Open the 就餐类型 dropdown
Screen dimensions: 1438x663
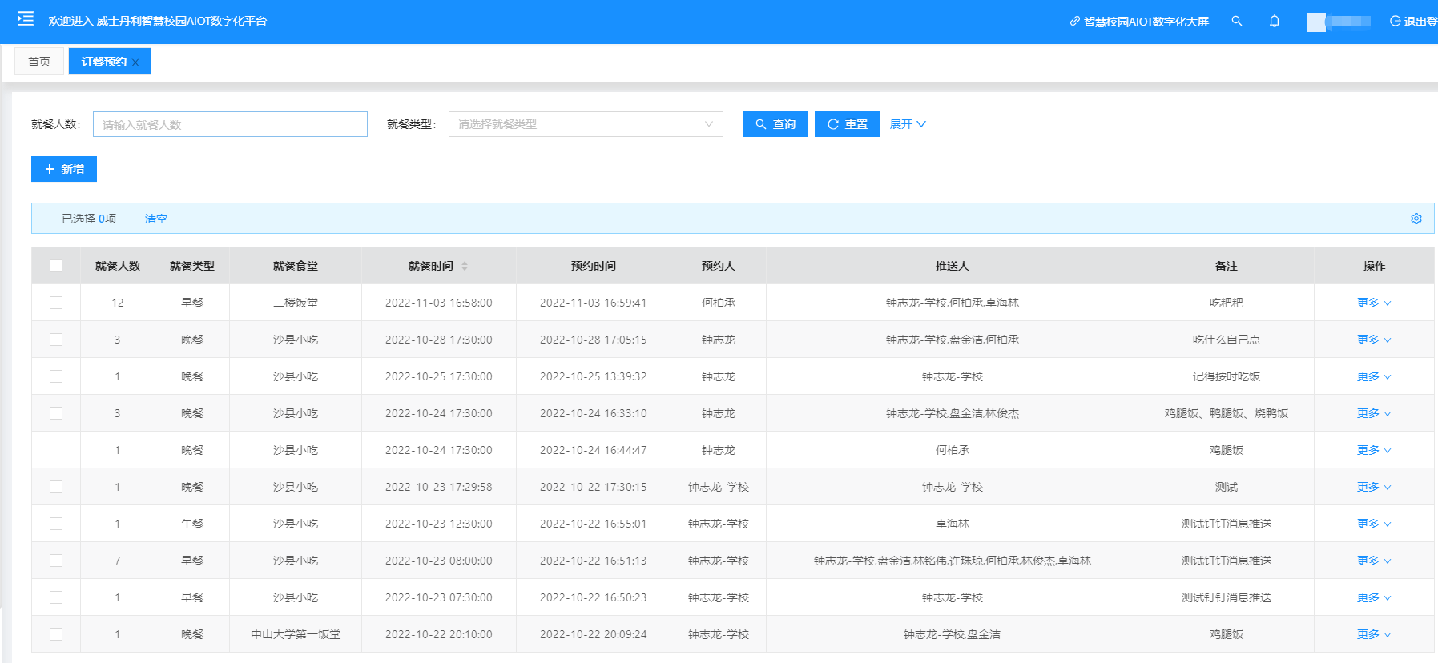coord(586,124)
